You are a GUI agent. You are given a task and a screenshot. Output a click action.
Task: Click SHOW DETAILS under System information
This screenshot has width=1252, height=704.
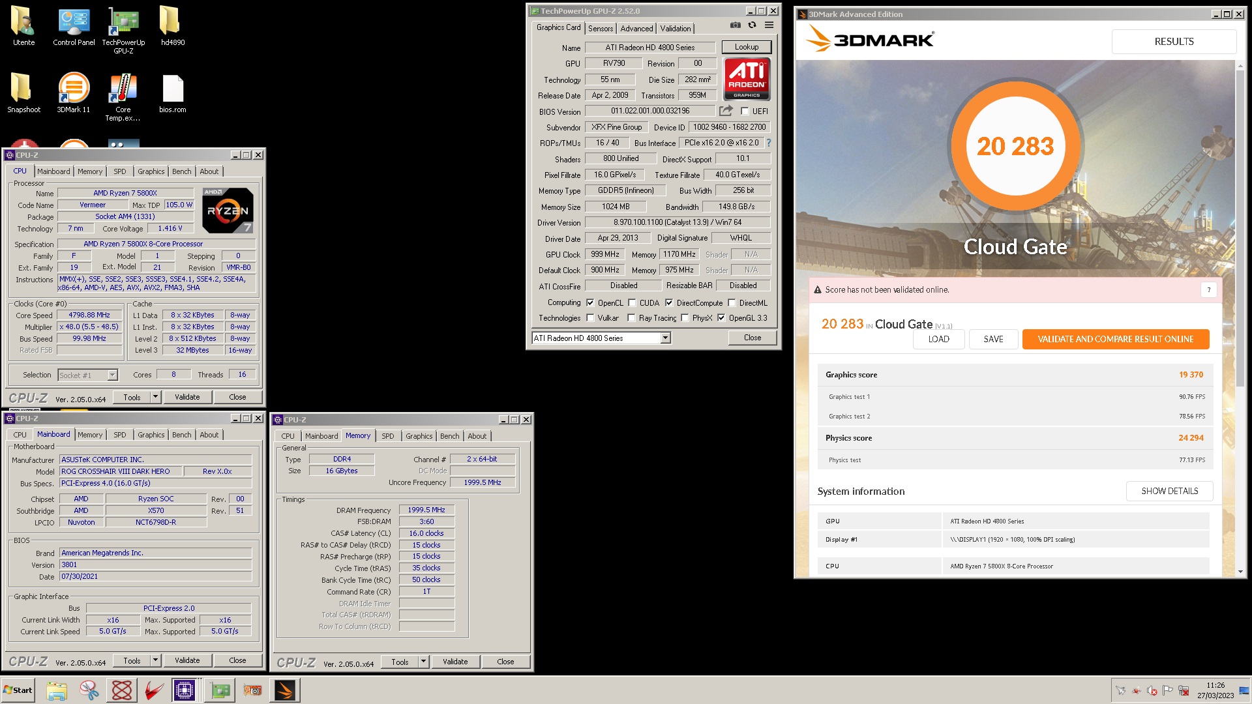point(1169,491)
